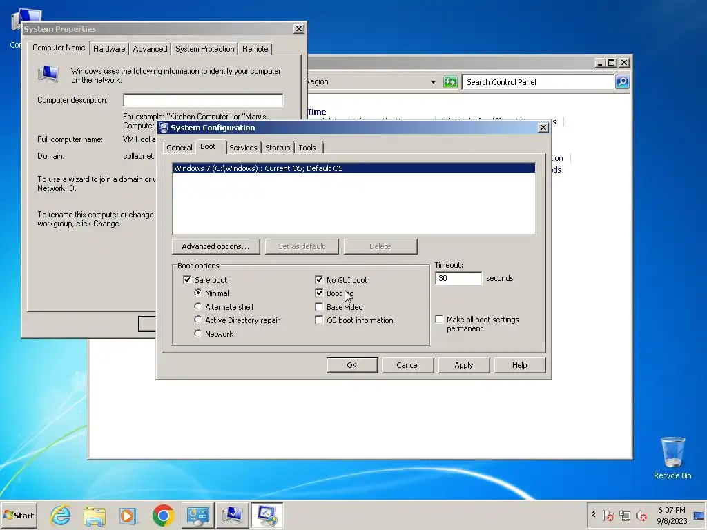Open Advanced tab in System Properties

click(x=150, y=49)
